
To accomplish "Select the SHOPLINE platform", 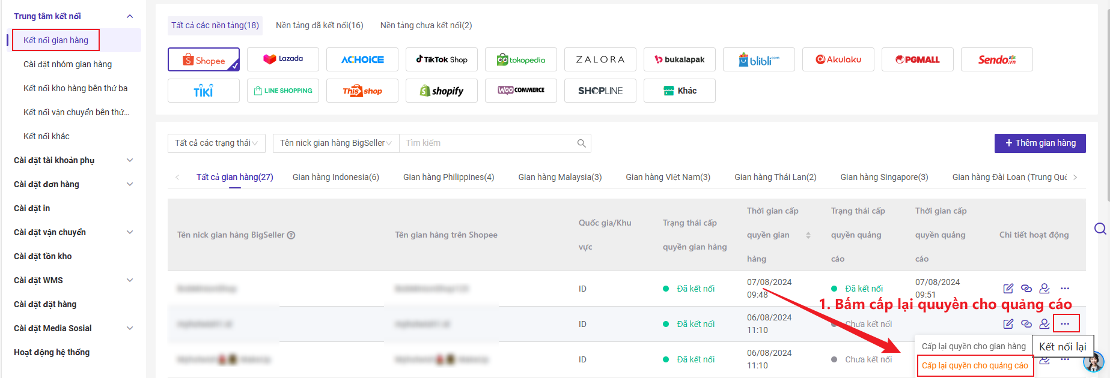I will [x=600, y=91].
